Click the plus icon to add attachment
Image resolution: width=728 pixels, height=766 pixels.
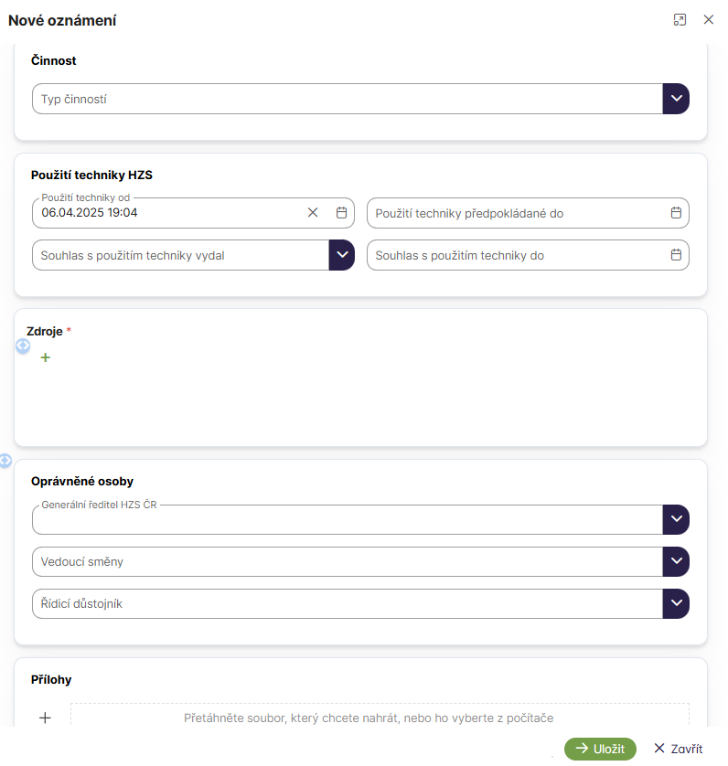point(46,718)
